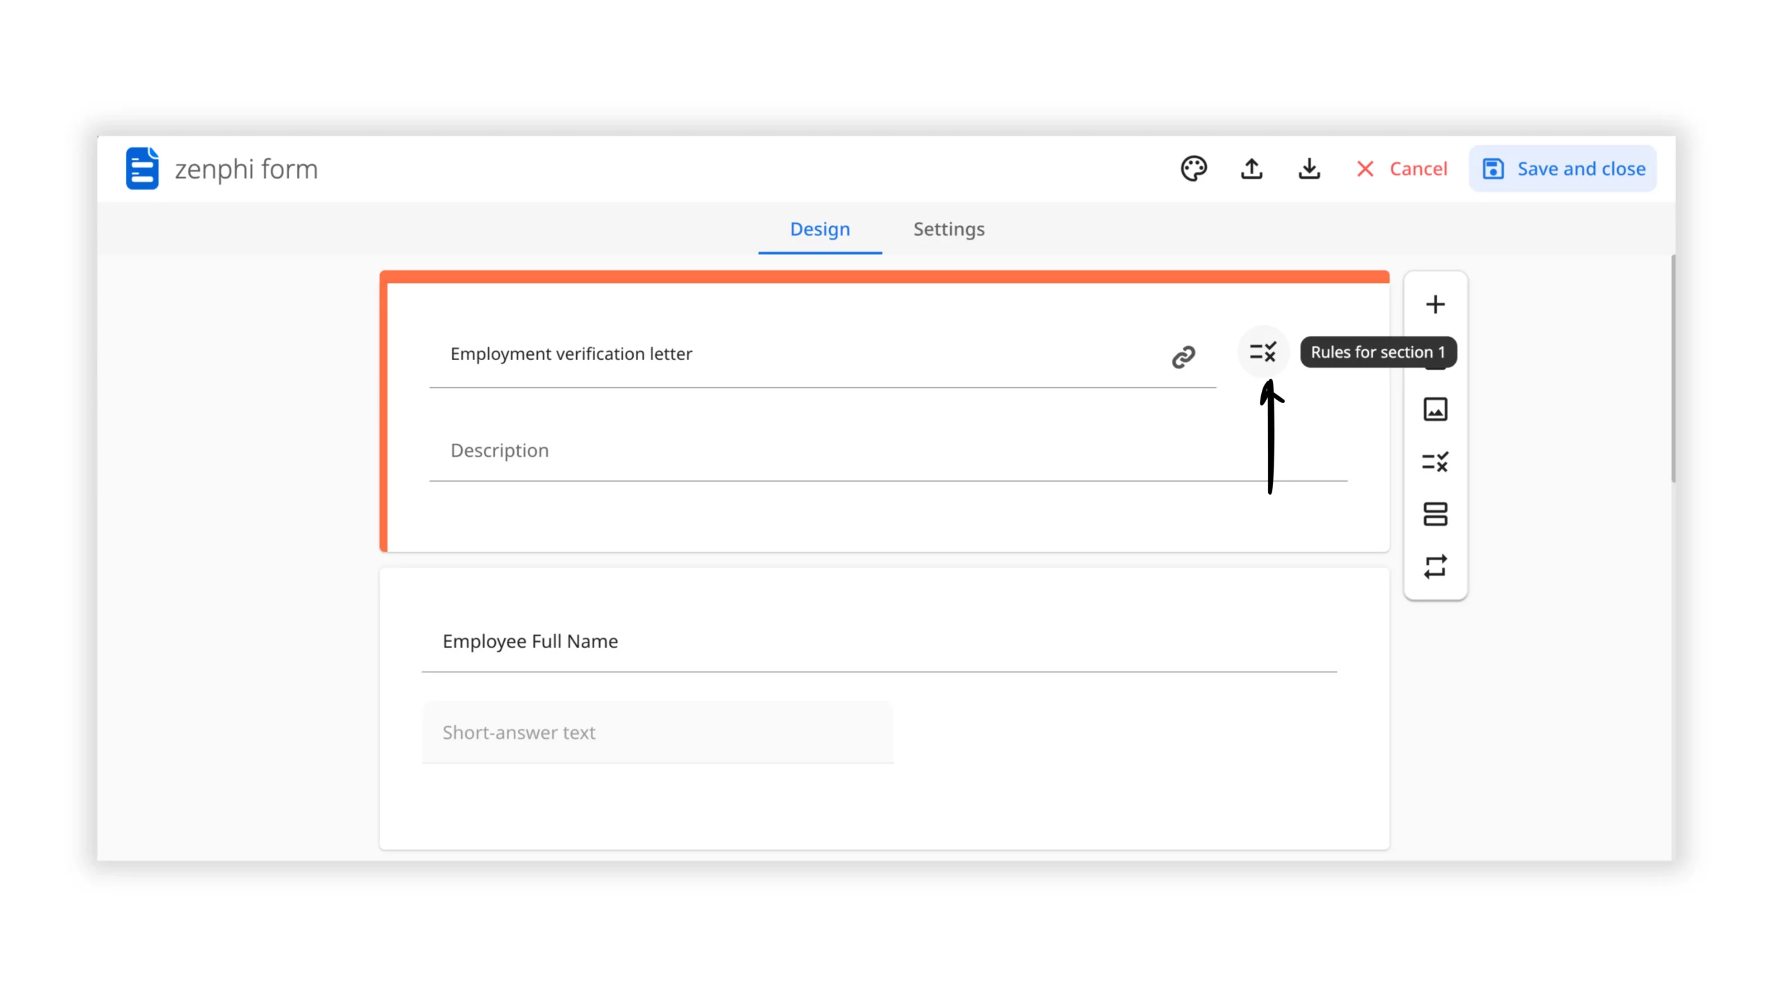Click Save and close
1773x997 pixels.
[1562, 169]
